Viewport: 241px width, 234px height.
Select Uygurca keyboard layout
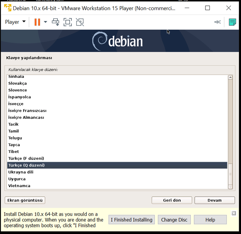(117, 179)
